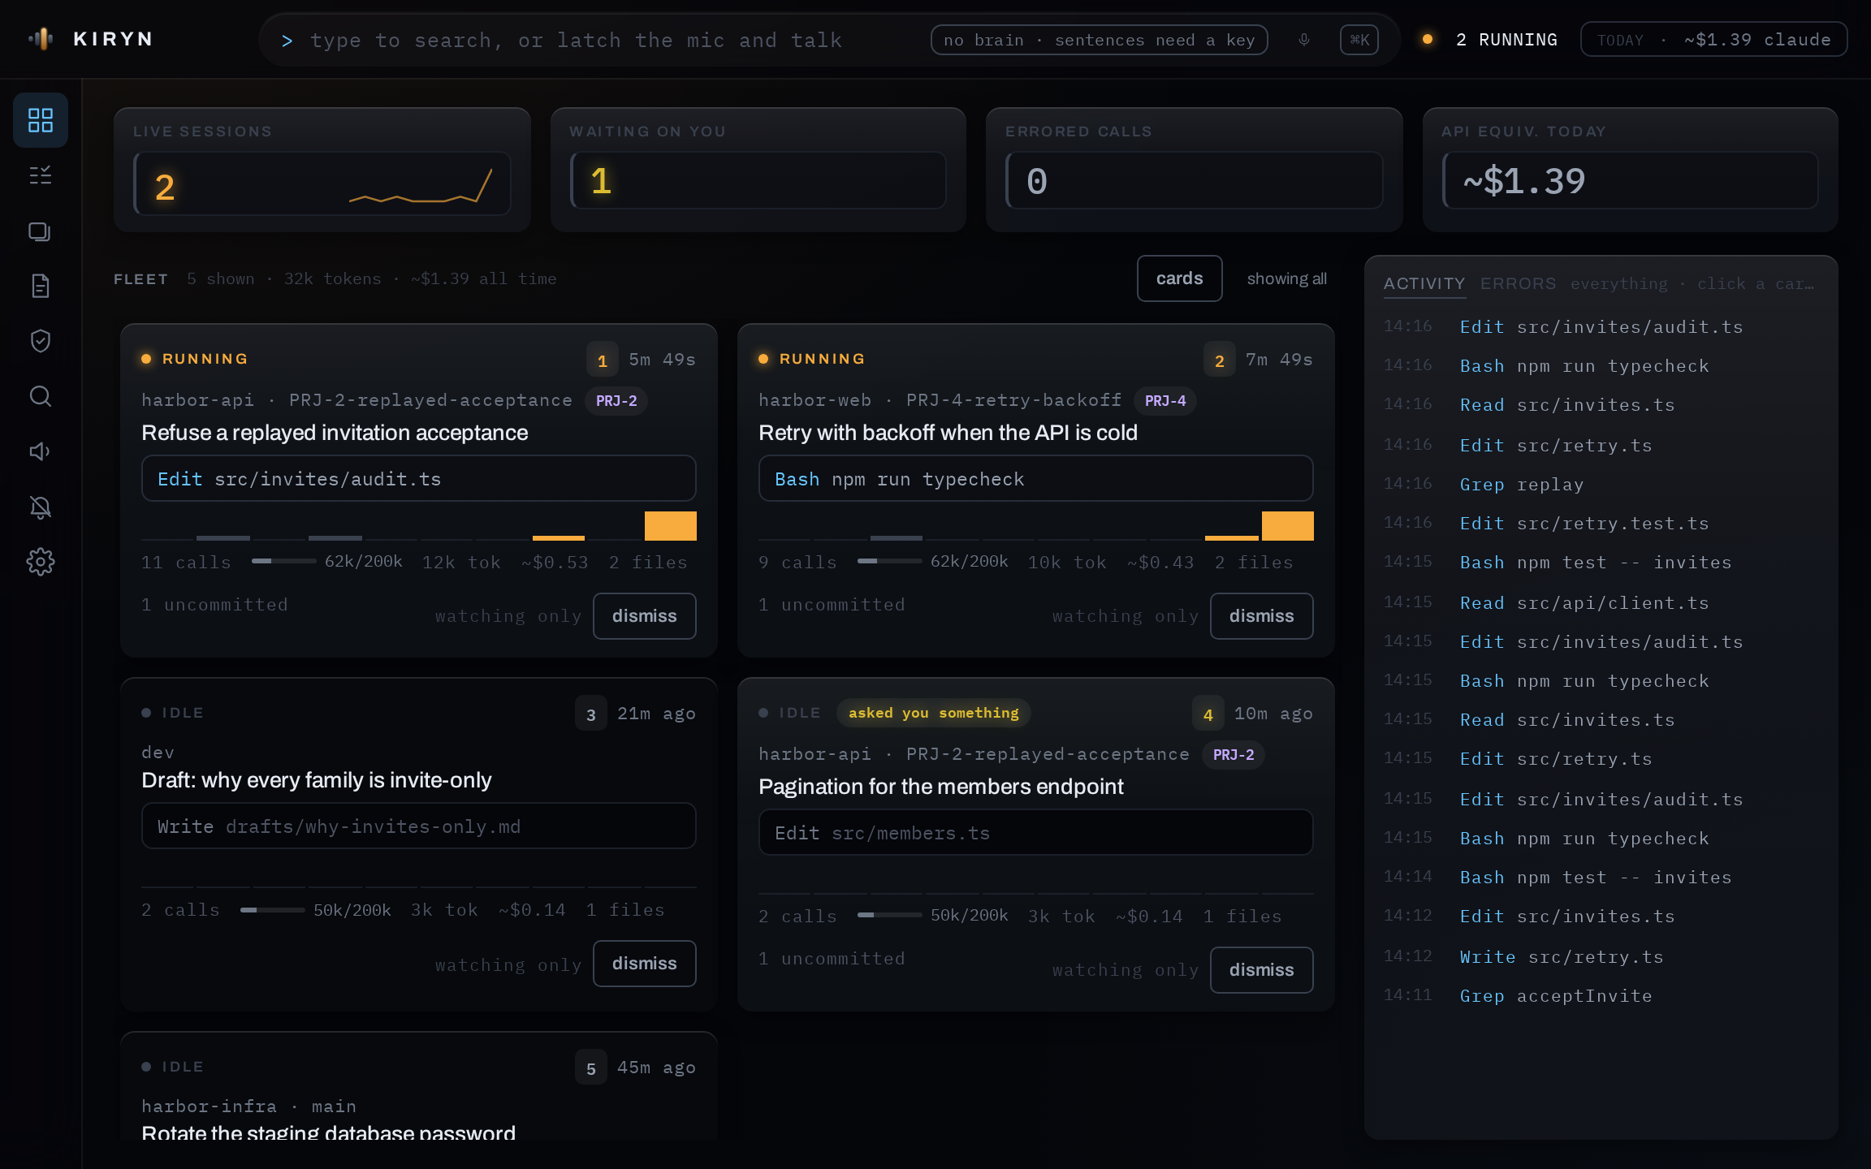Viewport: 1871px width, 1169px height.
Task: Open the dashboard grid view in sidebar
Action: 41,120
